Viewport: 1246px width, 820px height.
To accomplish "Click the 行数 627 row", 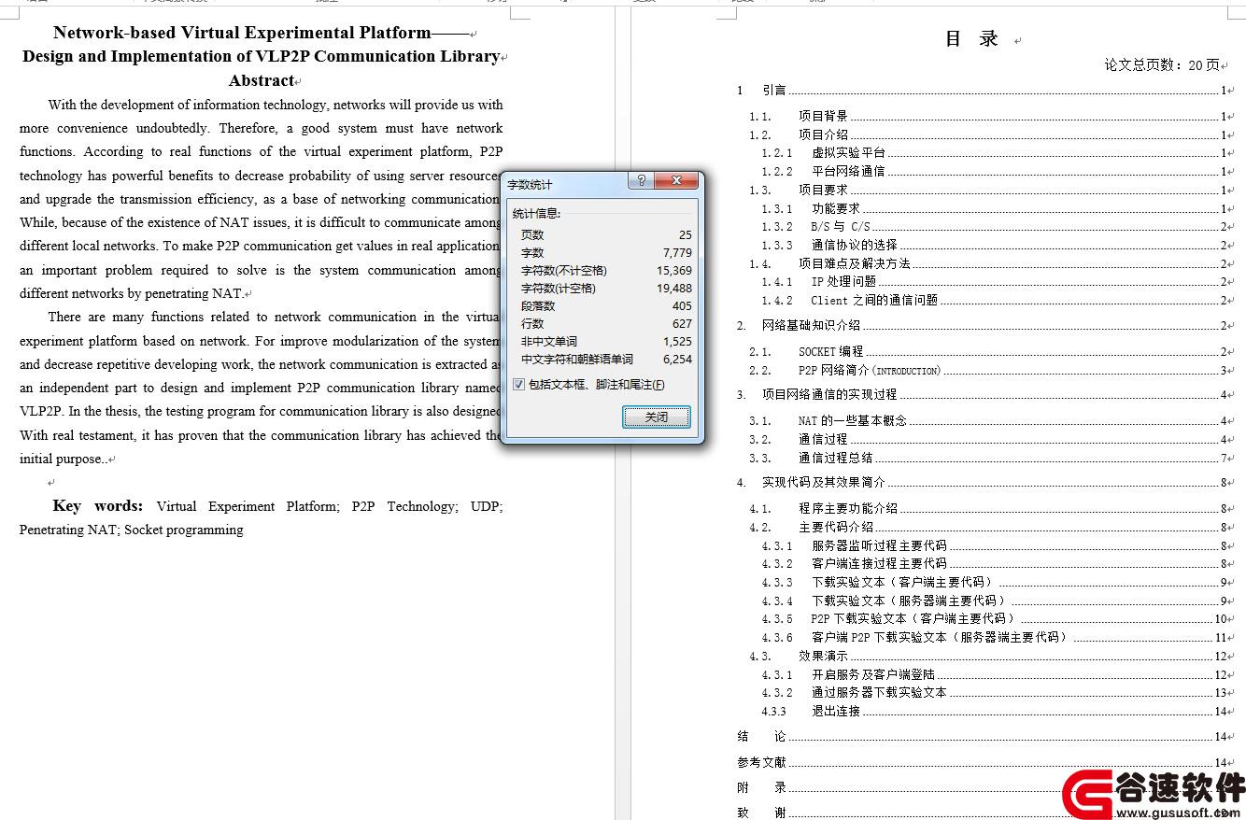I will 606,324.
